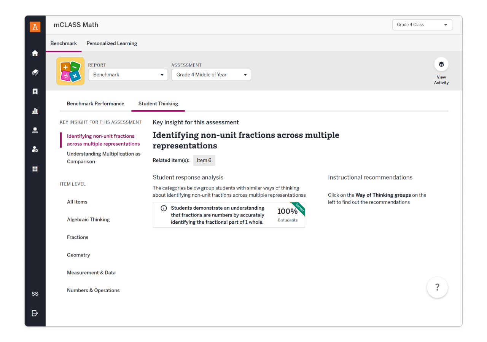The width and height of the screenshot is (487, 342).
Task: Open the Fractions item level
Action: click(78, 237)
